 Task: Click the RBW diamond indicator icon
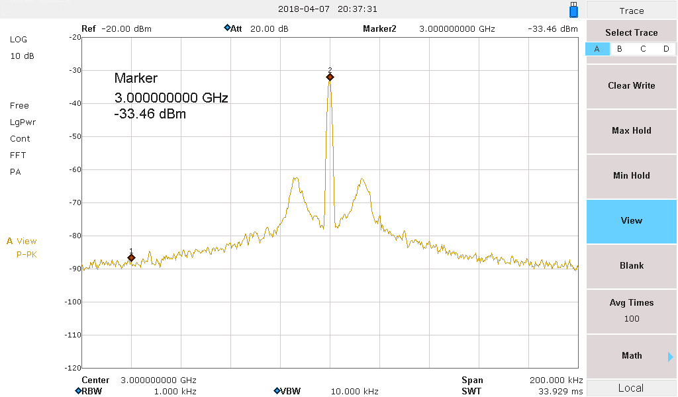click(78, 391)
